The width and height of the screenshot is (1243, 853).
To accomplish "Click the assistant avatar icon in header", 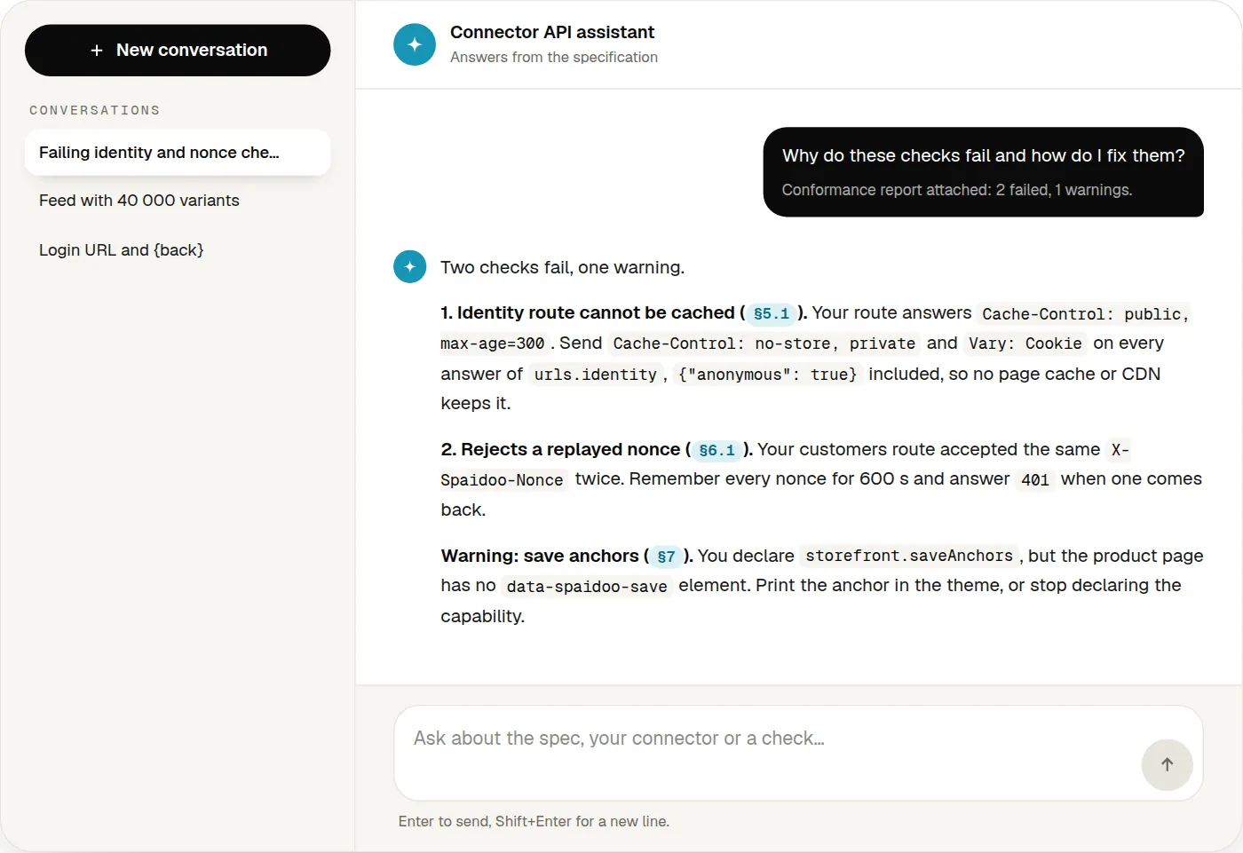I will pyautogui.click(x=415, y=44).
